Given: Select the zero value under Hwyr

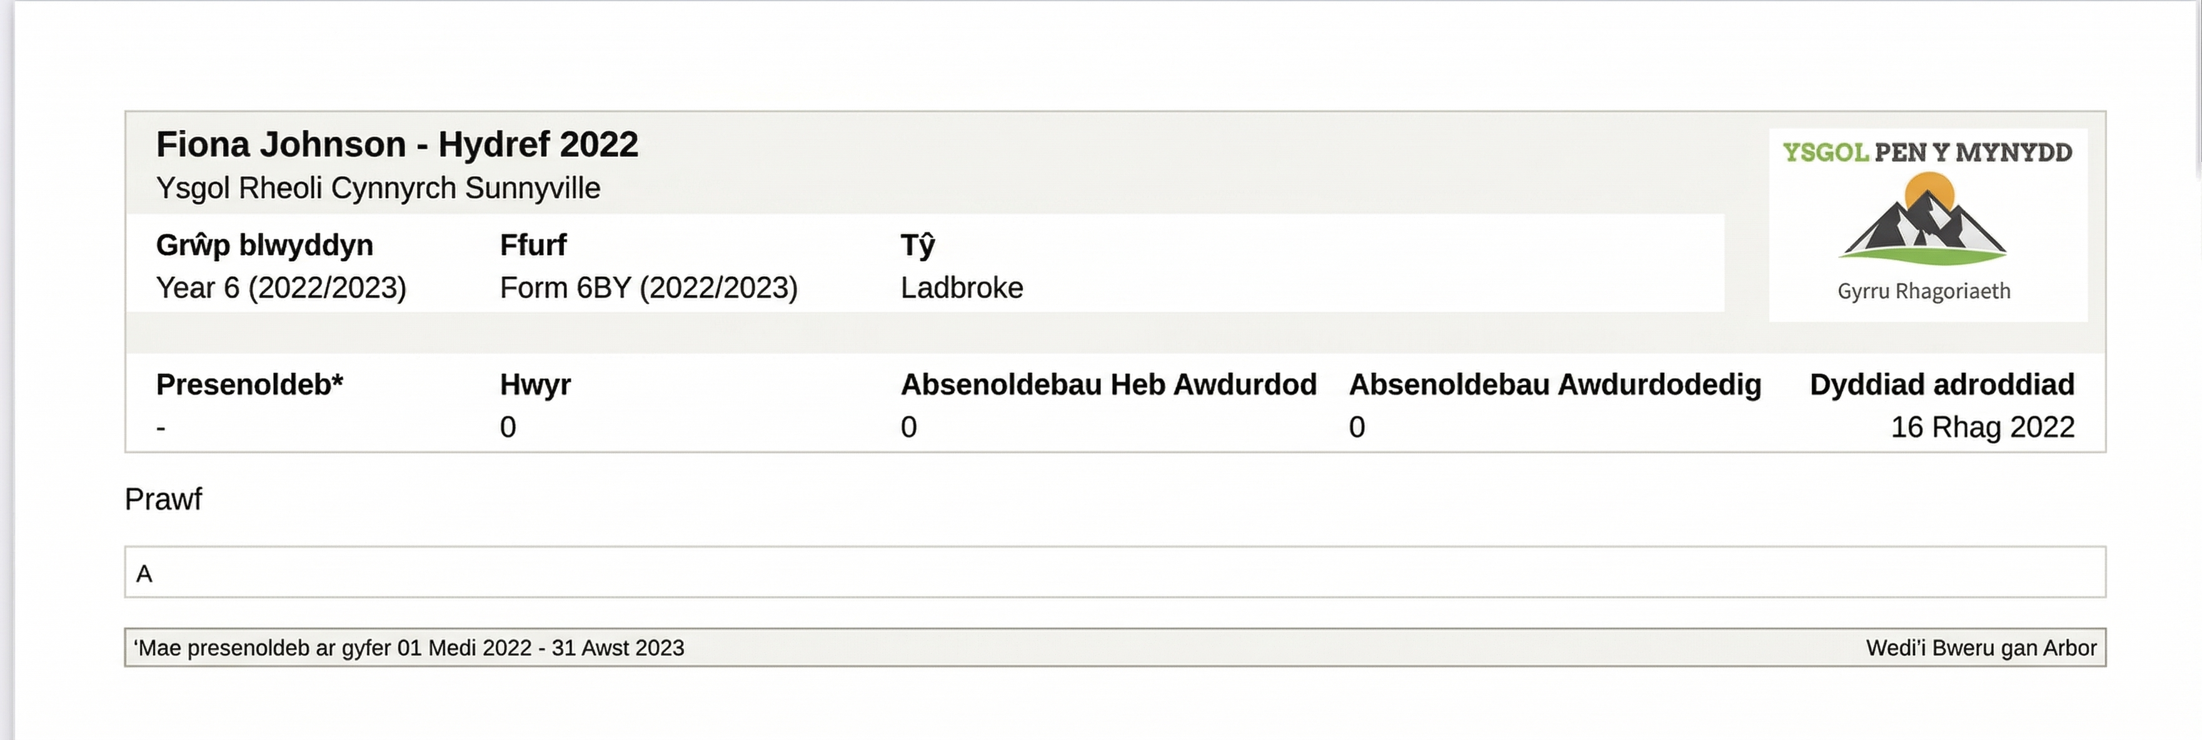Looking at the screenshot, I should pyautogui.click(x=508, y=427).
